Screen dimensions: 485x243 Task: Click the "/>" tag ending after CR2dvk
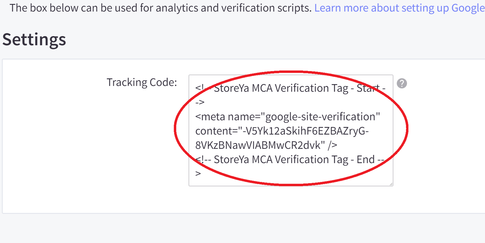pos(332,145)
